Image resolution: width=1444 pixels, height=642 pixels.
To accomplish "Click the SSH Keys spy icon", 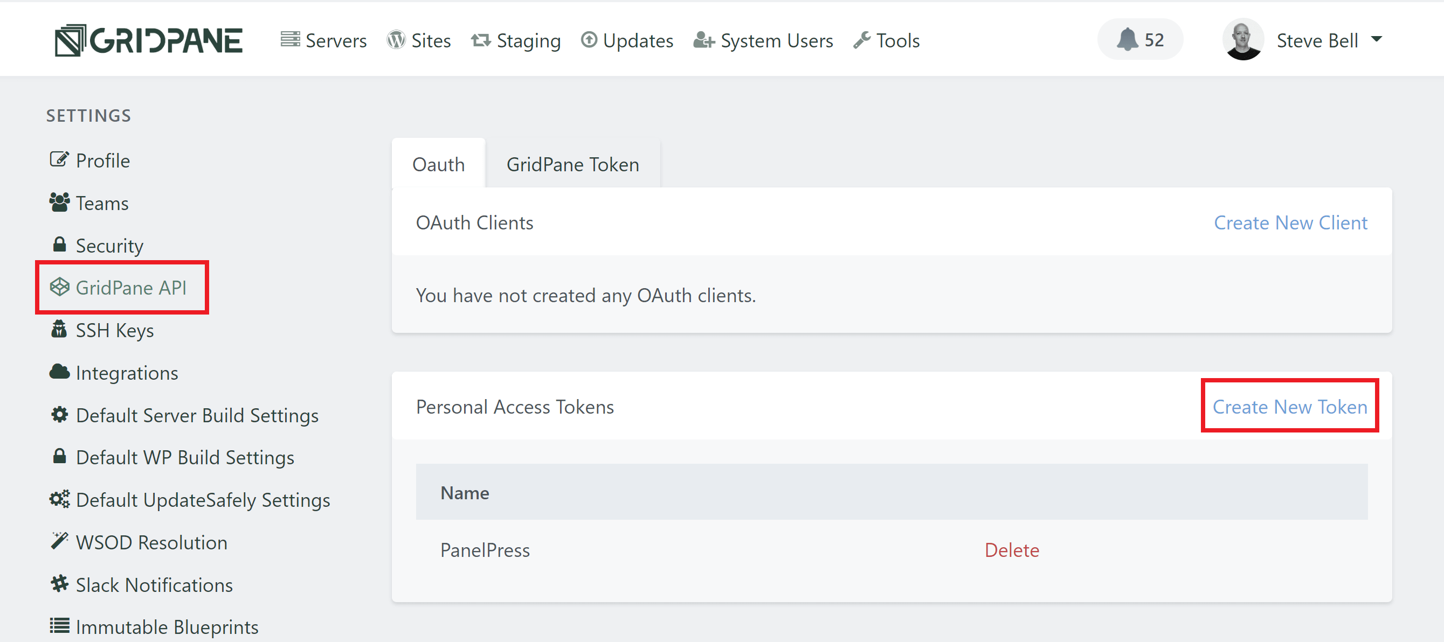I will [59, 330].
